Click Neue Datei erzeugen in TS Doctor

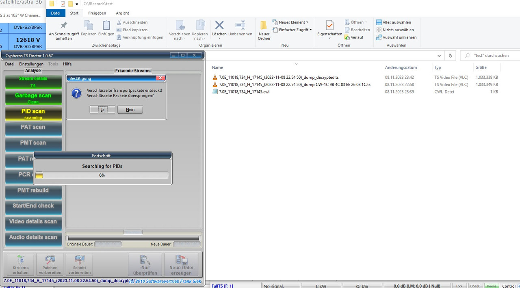coord(181,265)
